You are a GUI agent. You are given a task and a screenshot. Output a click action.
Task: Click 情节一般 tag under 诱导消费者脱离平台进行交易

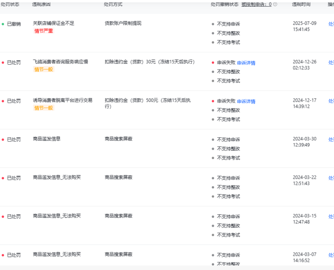click(x=44, y=108)
